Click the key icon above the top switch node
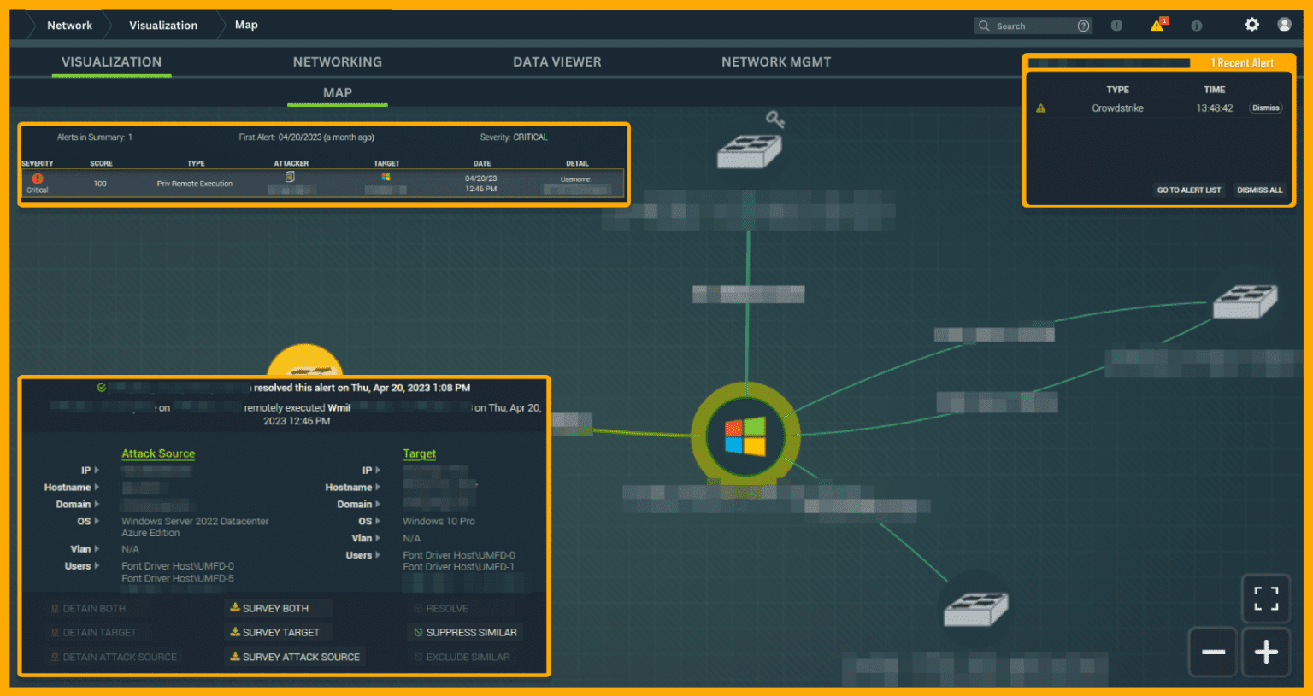Screen dimensions: 1313x696 pos(775,120)
